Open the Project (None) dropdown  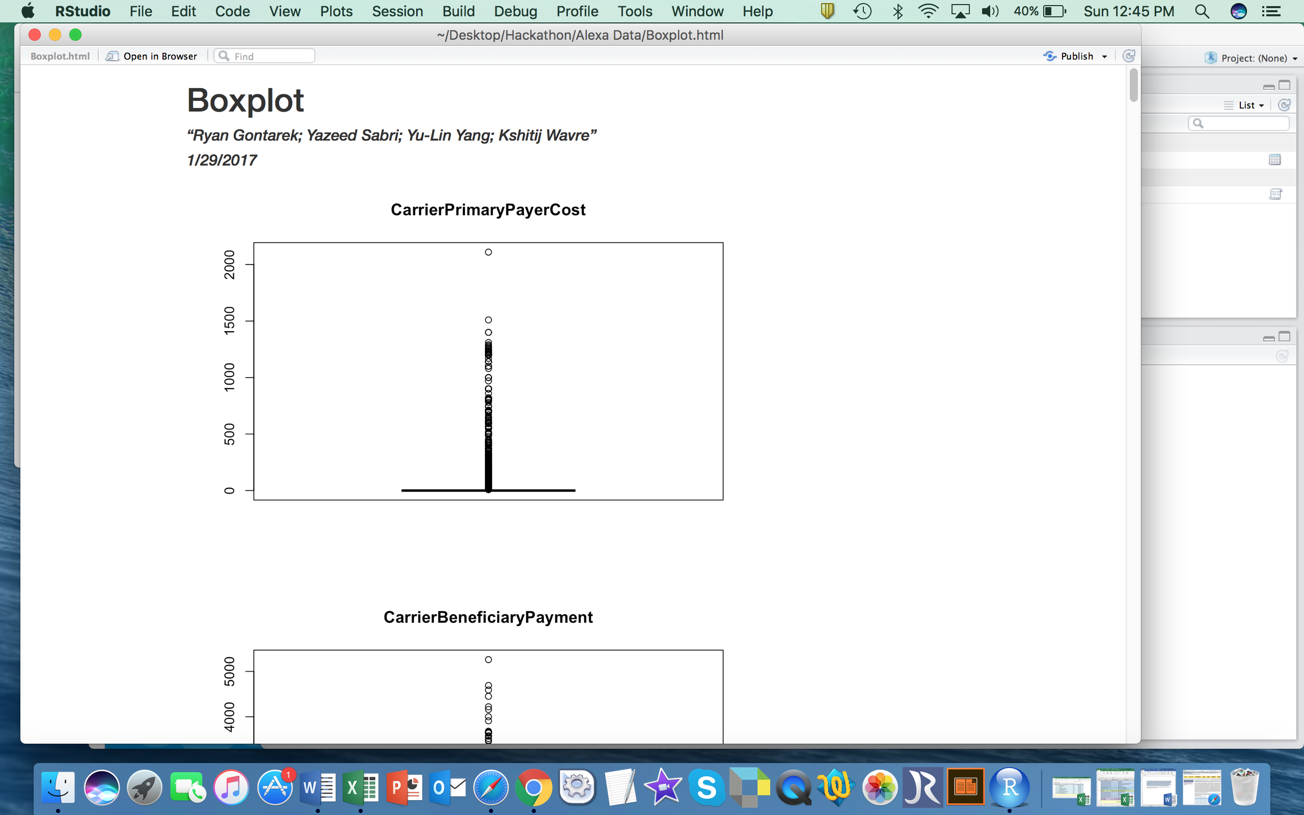(1254, 58)
